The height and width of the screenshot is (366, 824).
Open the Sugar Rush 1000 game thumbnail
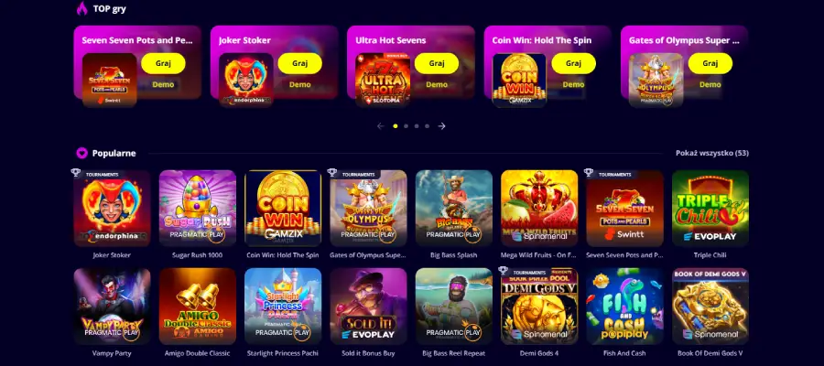(x=198, y=209)
